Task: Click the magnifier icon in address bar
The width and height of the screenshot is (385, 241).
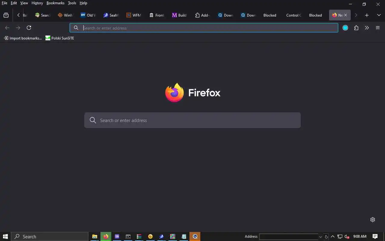Action: (76, 28)
